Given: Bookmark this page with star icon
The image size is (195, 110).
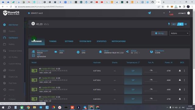Looking at the screenshot, I should [163, 7].
